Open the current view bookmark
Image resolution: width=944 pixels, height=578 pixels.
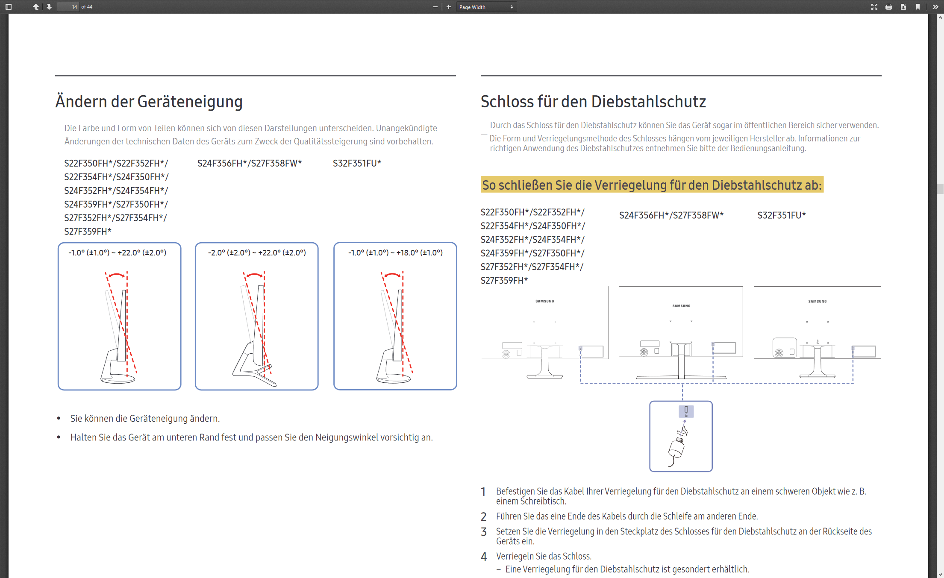click(918, 7)
